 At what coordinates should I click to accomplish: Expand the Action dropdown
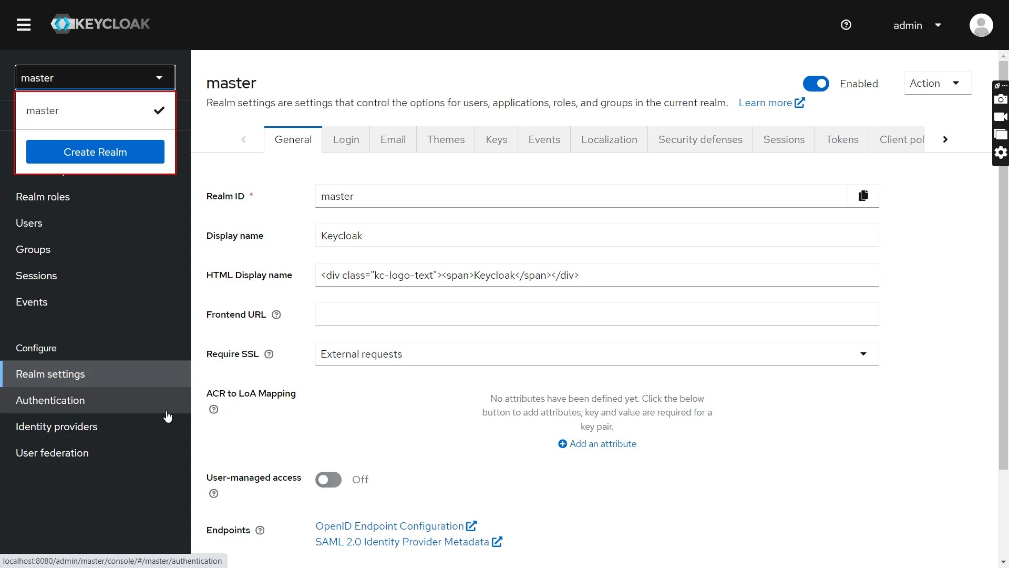coord(938,83)
